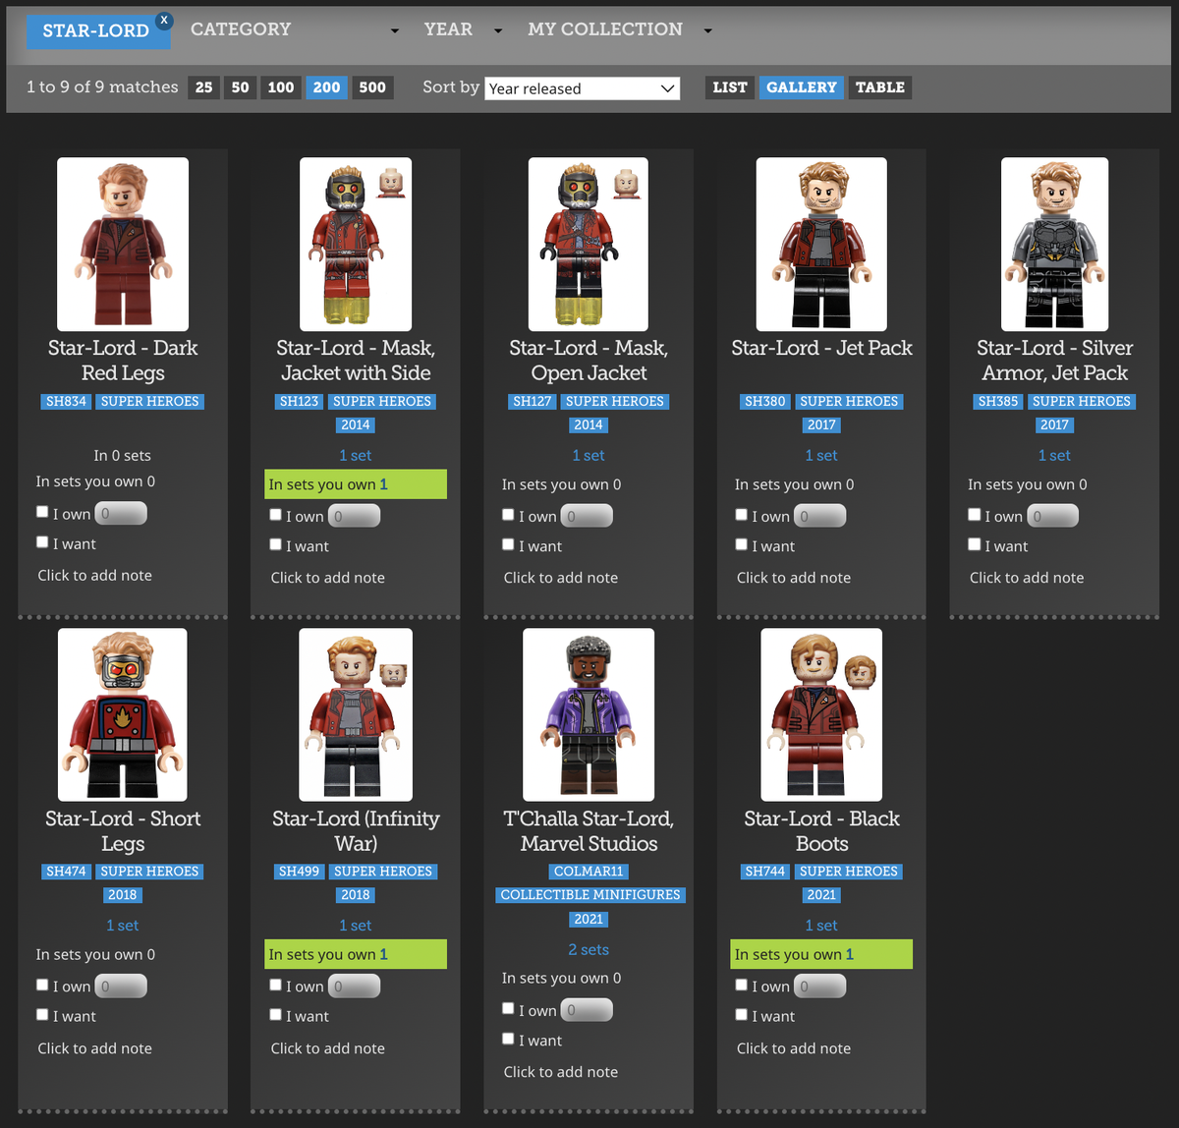Check I want for Star-Lord Silver Armor
Viewport: 1179px width, 1128px height.
(x=974, y=544)
